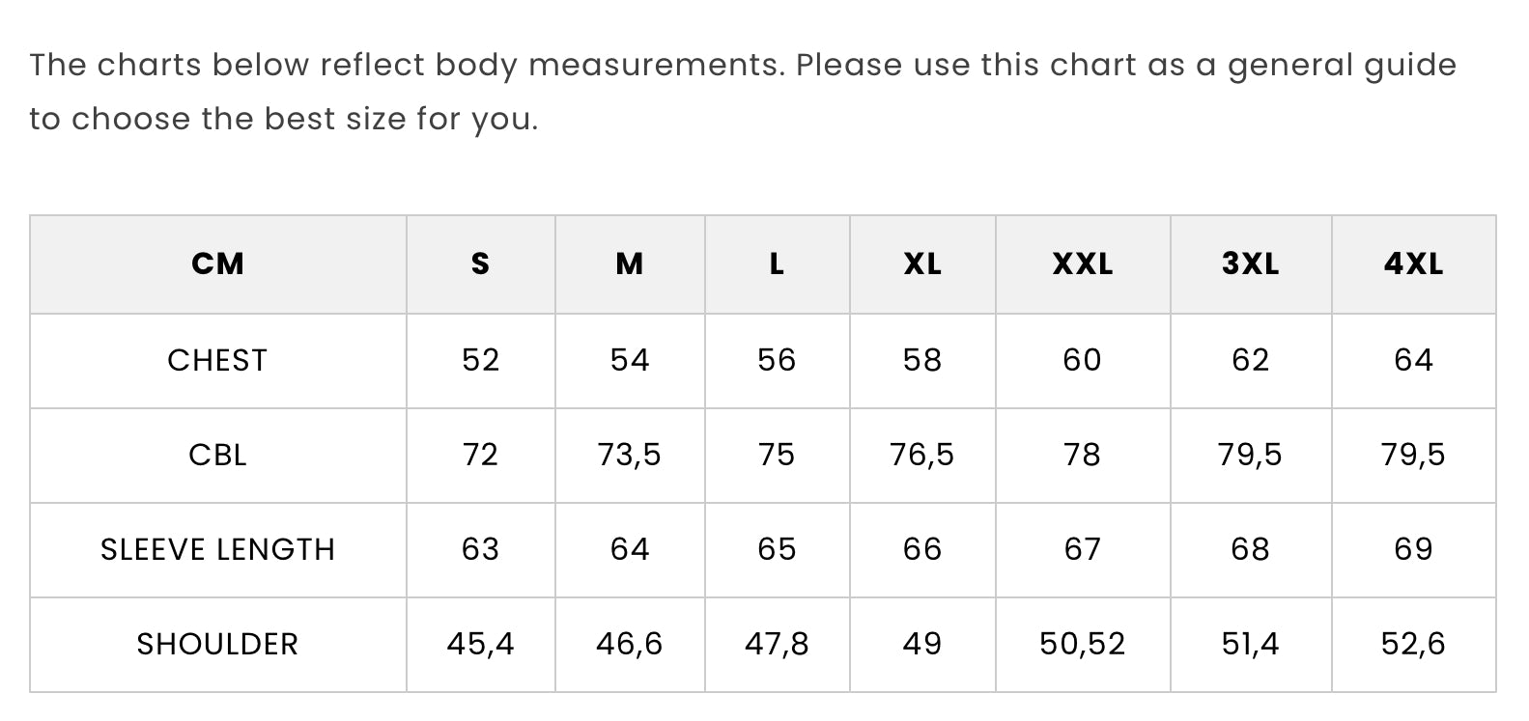Select the 4XL size header cell
Viewport: 1529px width, 721px height.
1413,263
